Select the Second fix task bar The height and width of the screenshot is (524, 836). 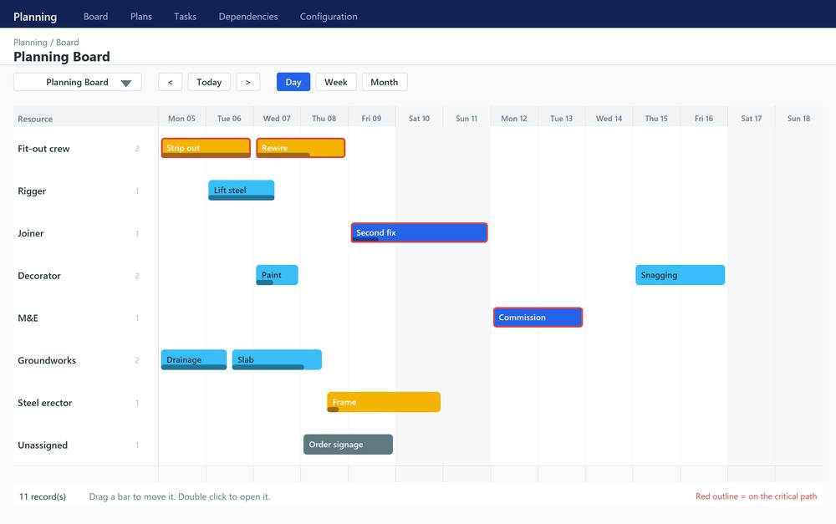419,232
